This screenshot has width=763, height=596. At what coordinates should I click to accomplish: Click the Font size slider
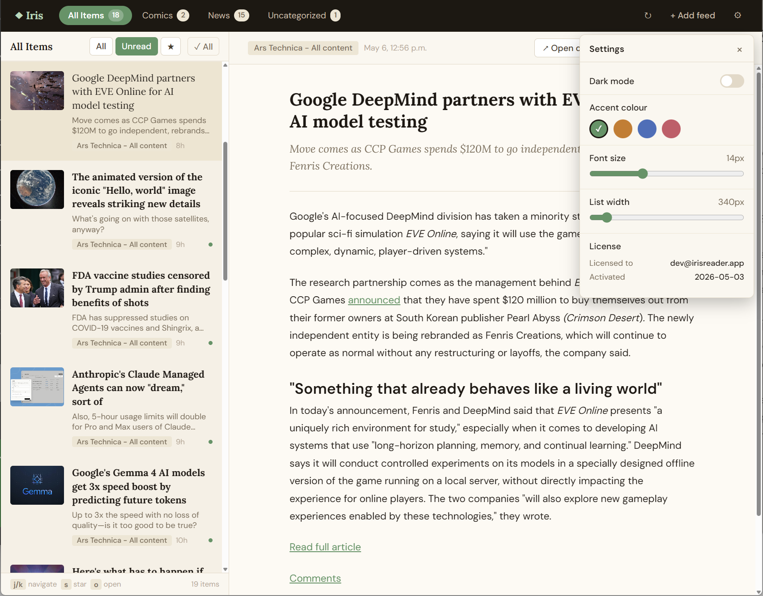[666, 174]
